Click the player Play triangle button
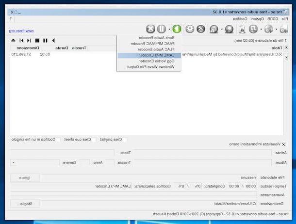The width and height of the screenshot is (296, 224). coord(53,40)
